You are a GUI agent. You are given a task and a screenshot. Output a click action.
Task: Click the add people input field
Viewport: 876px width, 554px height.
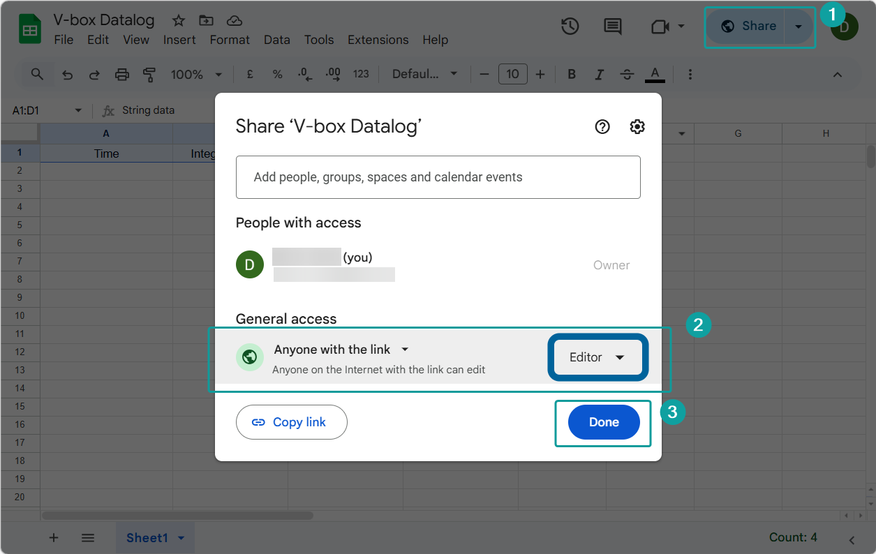point(438,177)
